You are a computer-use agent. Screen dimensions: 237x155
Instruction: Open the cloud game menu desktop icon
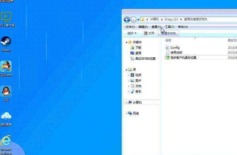point(6,119)
